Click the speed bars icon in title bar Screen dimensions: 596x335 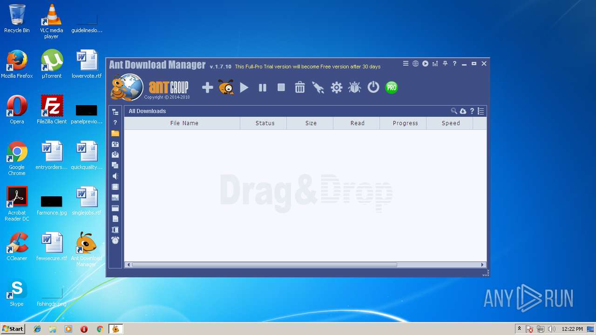[x=435, y=64]
